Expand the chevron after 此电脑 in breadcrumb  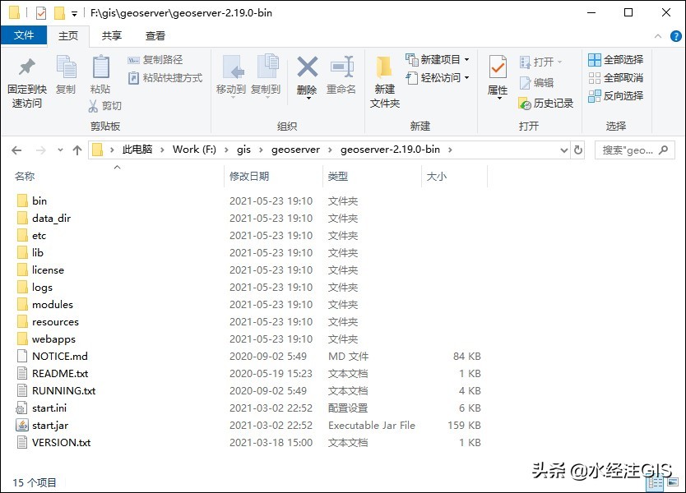tap(162, 150)
